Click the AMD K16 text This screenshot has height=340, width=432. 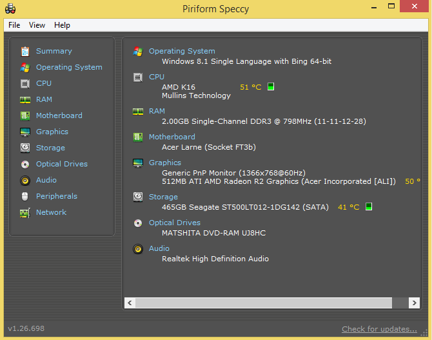pos(179,87)
